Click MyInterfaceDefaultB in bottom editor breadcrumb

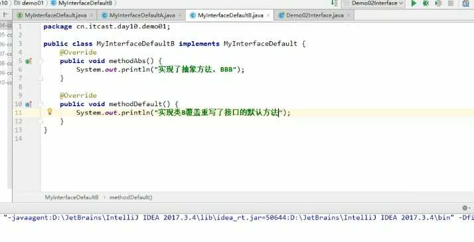(72, 198)
